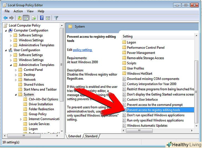Click the Computer Configuration computer icon
Image resolution: width=202 pixels, height=148 pixels.
[x=11, y=30]
